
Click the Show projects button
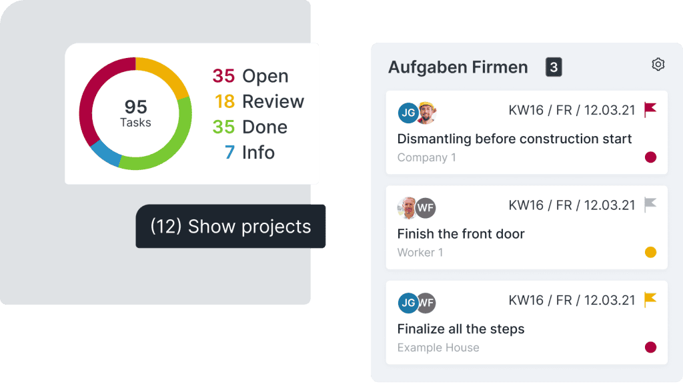click(230, 227)
